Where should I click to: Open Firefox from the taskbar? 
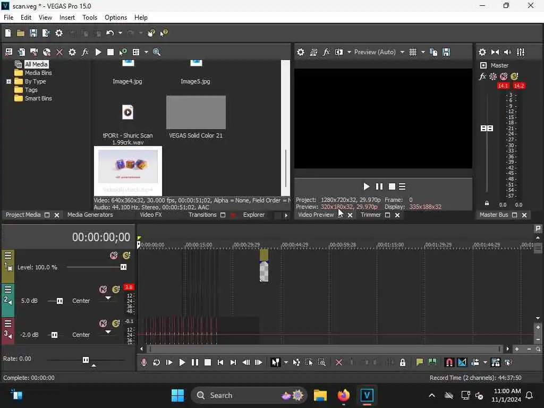pyautogui.click(x=344, y=395)
